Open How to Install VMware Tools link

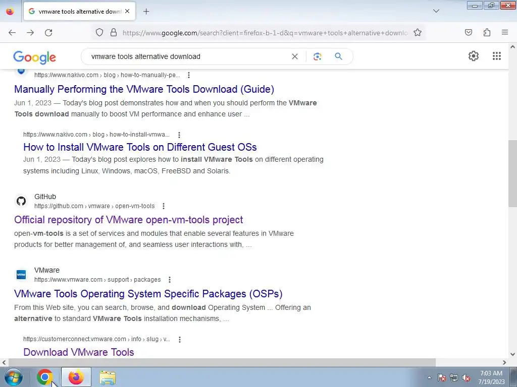tap(140, 147)
